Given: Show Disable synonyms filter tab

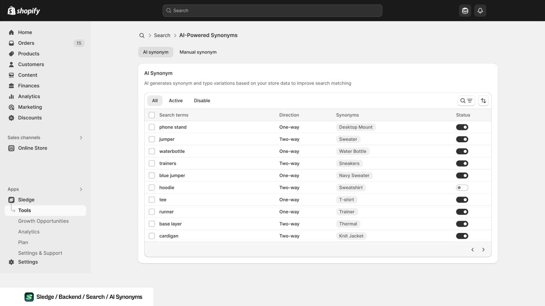Looking at the screenshot, I should coord(202,101).
